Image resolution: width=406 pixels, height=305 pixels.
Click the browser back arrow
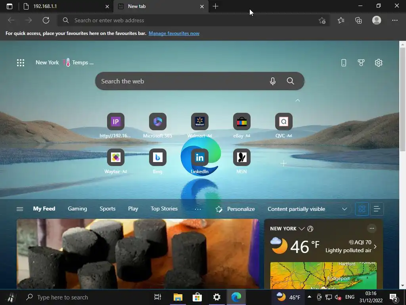(x=11, y=20)
